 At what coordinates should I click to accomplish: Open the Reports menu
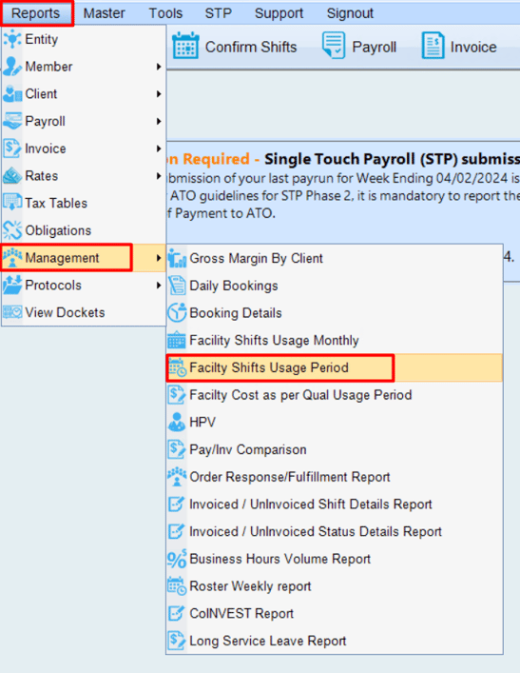[x=36, y=13]
